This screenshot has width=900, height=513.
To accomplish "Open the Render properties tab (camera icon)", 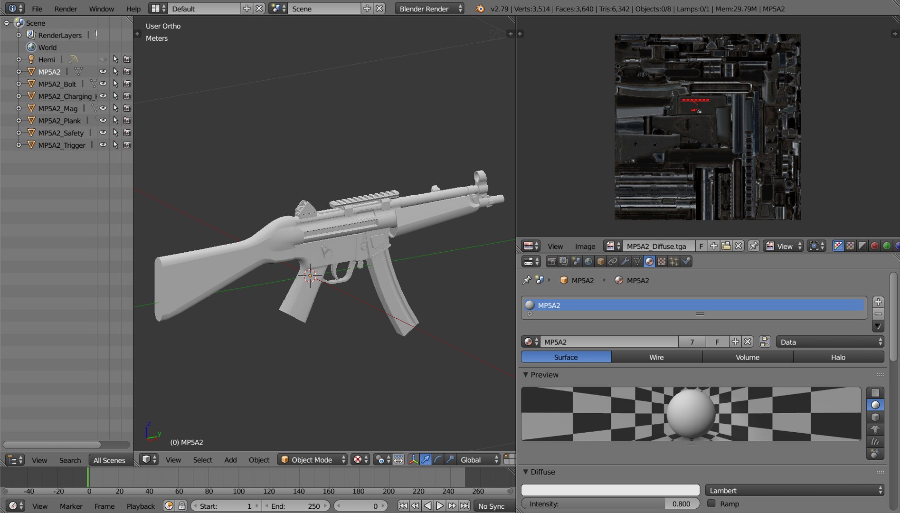I will 551,261.
